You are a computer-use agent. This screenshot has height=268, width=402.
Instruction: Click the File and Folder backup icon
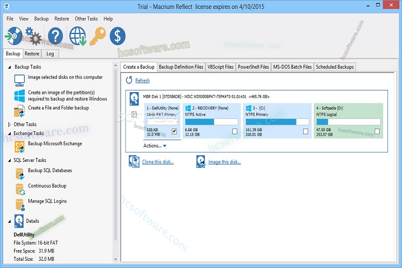tap(20, 111)
